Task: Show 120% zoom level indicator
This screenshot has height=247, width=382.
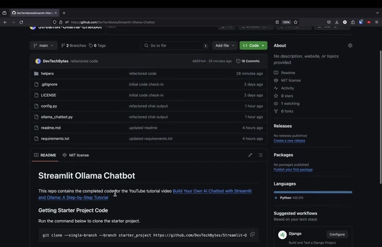Action: pos(286,22)
